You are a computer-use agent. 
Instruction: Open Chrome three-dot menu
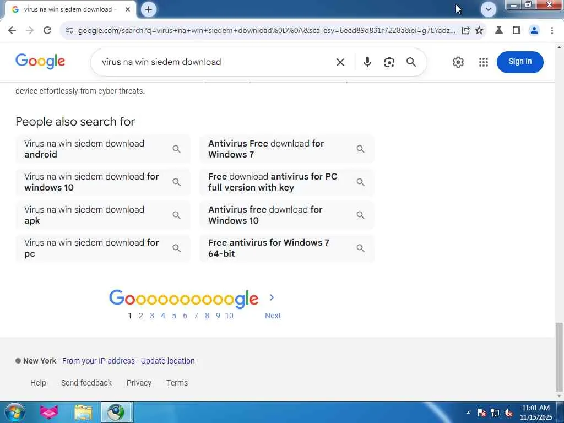(552, 30)
